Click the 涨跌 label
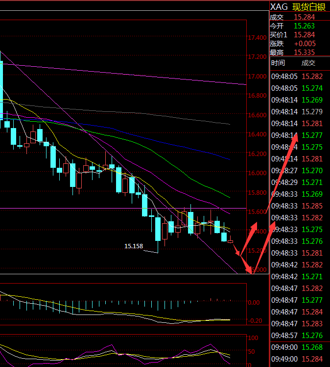 coord(277,44)
